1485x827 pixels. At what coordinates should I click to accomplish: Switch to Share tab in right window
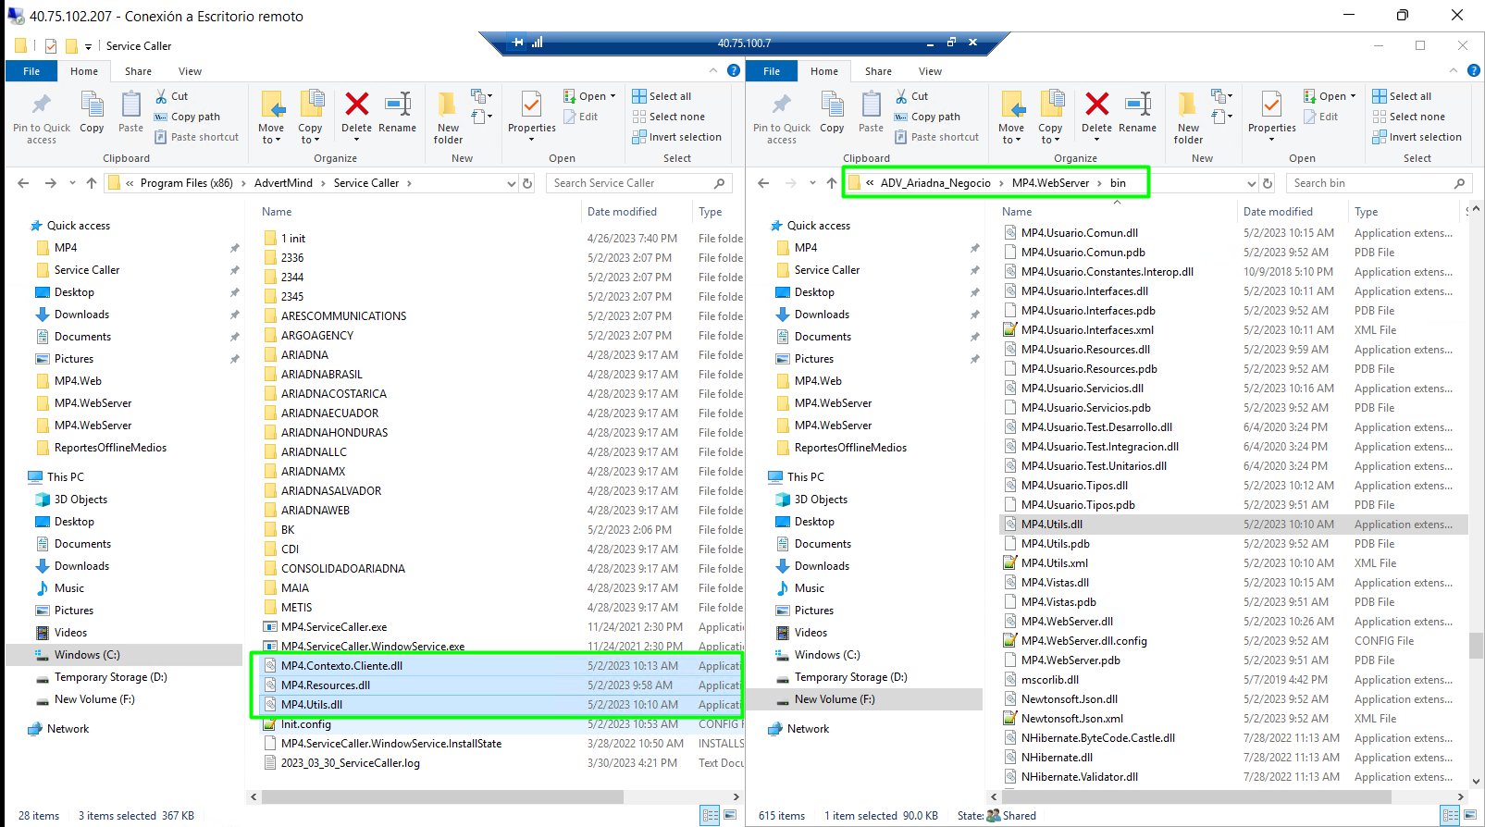pos(878,71)
